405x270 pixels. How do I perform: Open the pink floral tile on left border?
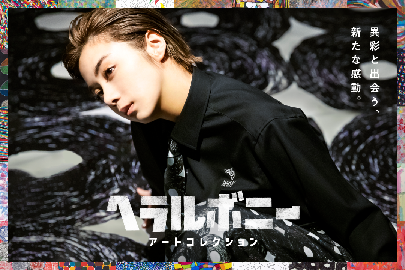pyautogui.click(x=4, y=191)
